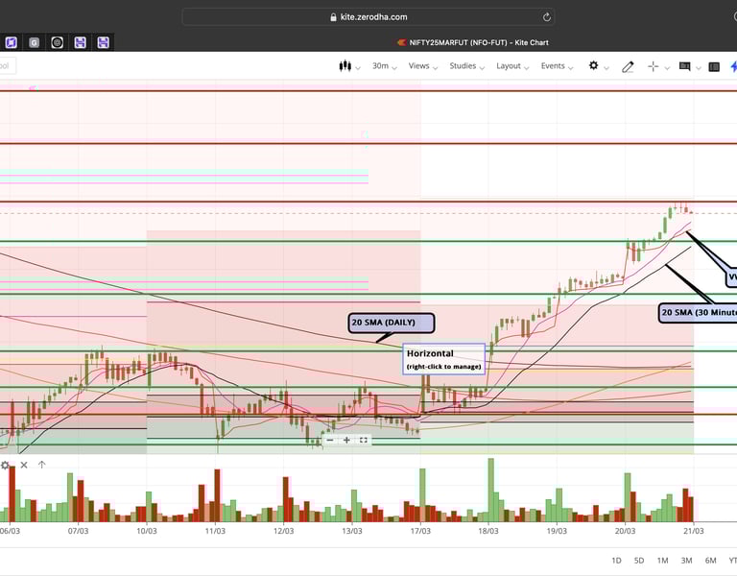Open the Layout menu
Screen dimensions: 737x576
click(x=512, y=66)
